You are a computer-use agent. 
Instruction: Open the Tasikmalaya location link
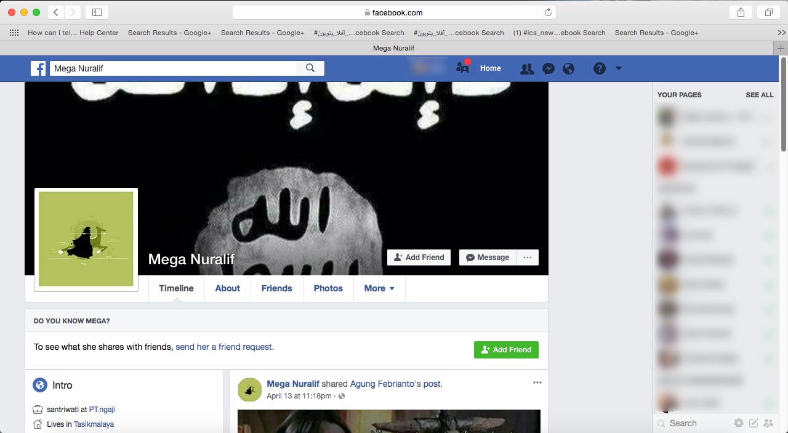pyautogui.click(x=94, y=424)
